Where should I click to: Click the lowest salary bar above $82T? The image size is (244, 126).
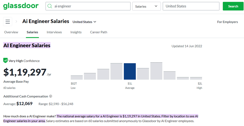77,77
